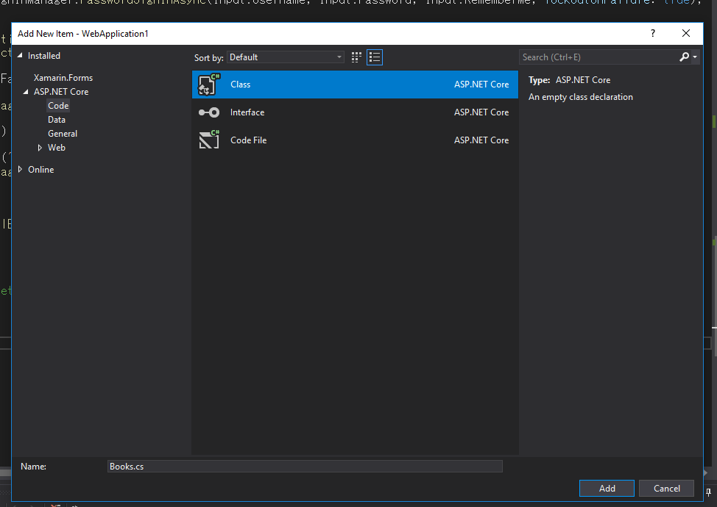Click the Cancel button
The image size is (717, 507).
click(667, 489)
